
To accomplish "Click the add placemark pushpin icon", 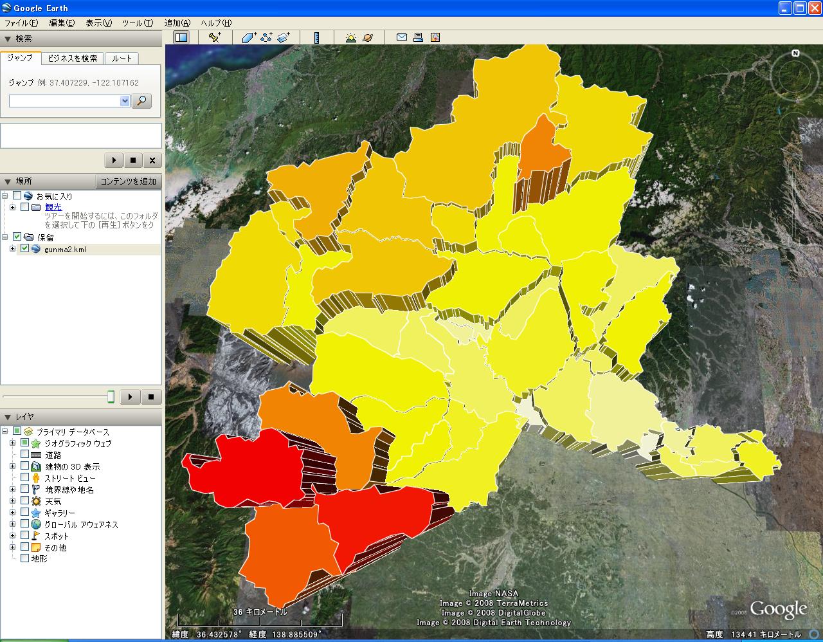I will tap(215, 38).
